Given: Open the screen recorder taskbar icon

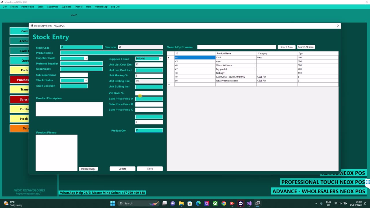Looking at the screenshot, I should [232, 203].
